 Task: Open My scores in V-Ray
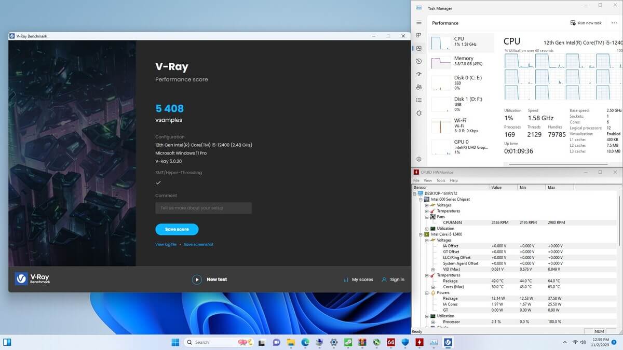point(358,279)
